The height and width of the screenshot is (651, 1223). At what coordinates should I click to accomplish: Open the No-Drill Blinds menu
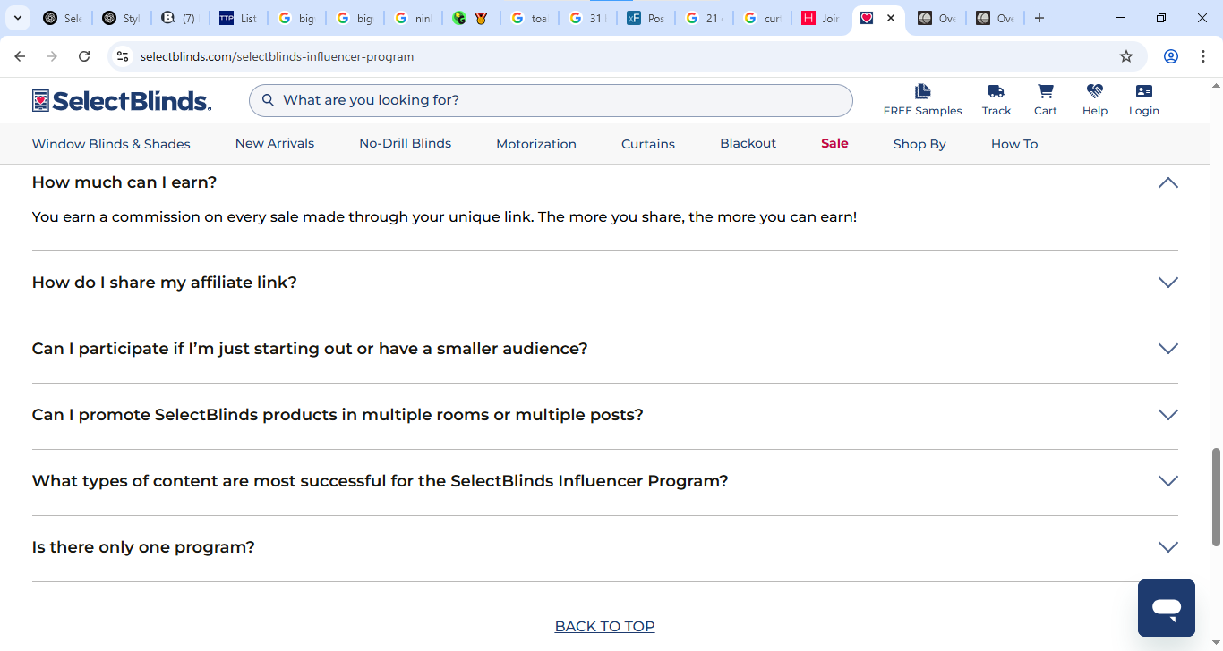(406, 143)
